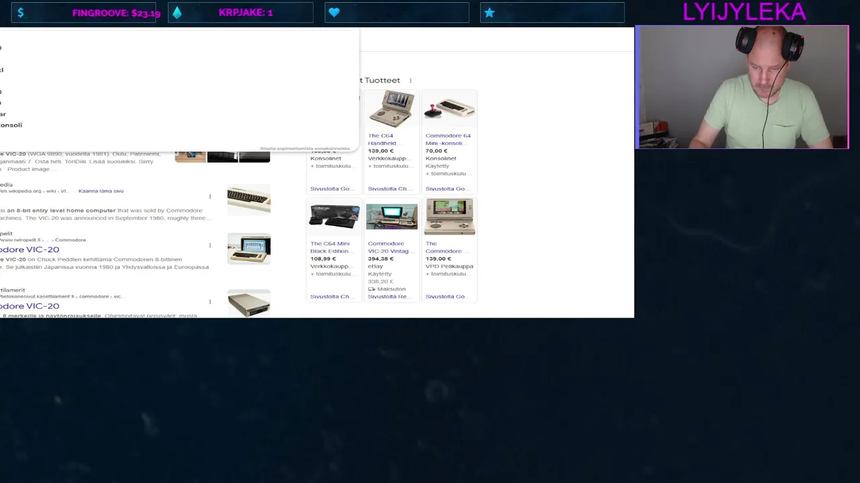
Task: Click the 139,00 € price under The C64 Handheld
Action: [x=381, y=151]
